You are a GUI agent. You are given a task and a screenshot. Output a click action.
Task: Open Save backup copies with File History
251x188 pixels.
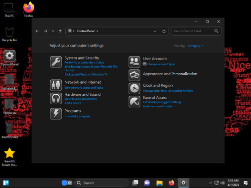coord(91,68)
